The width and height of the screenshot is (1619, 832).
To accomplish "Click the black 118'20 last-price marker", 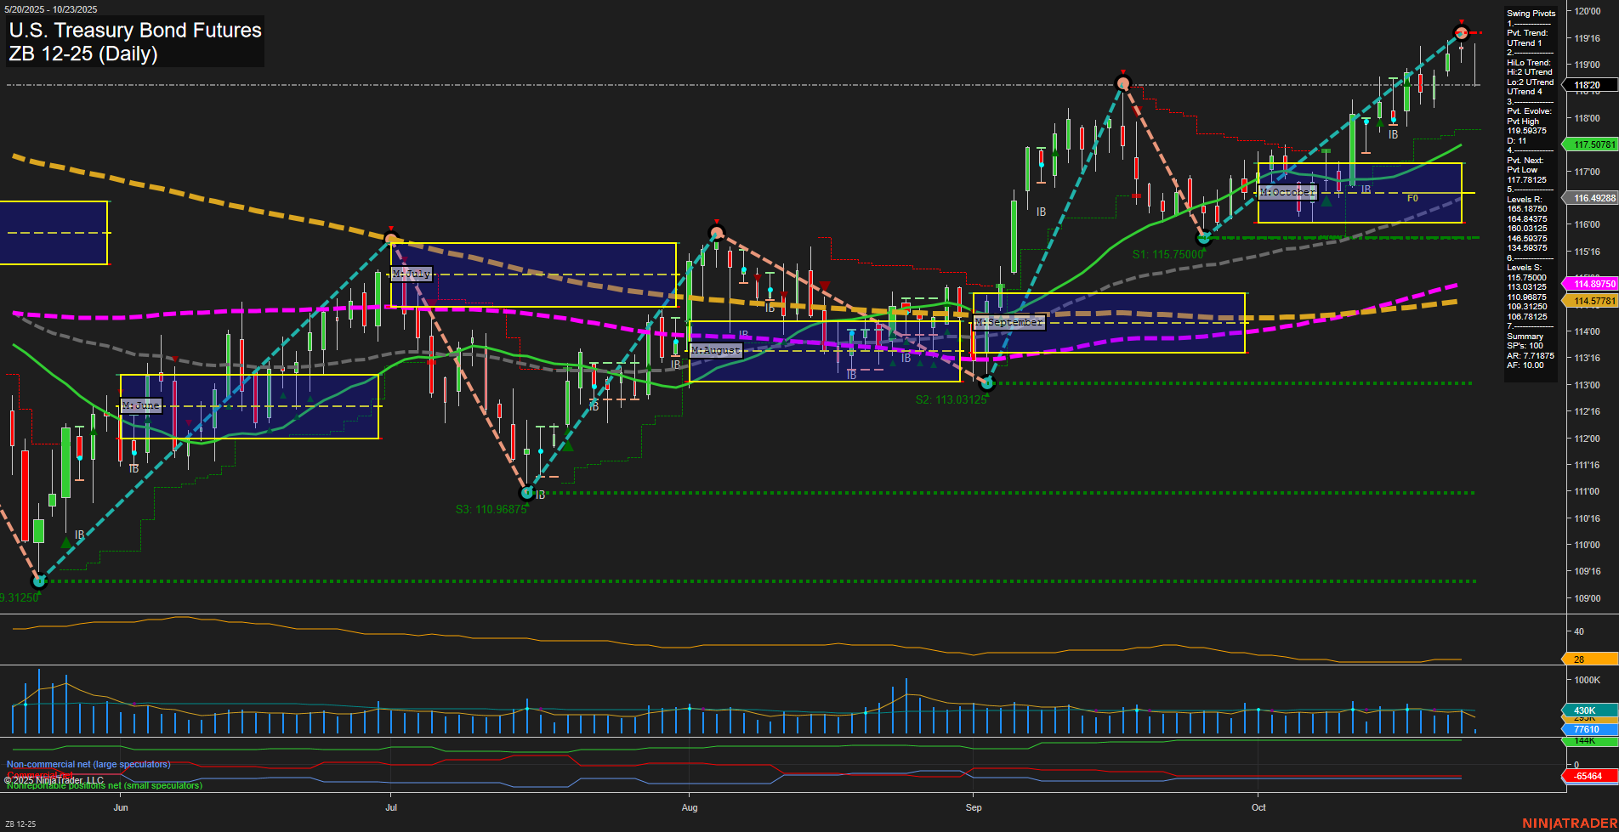I will [1587, 85].
